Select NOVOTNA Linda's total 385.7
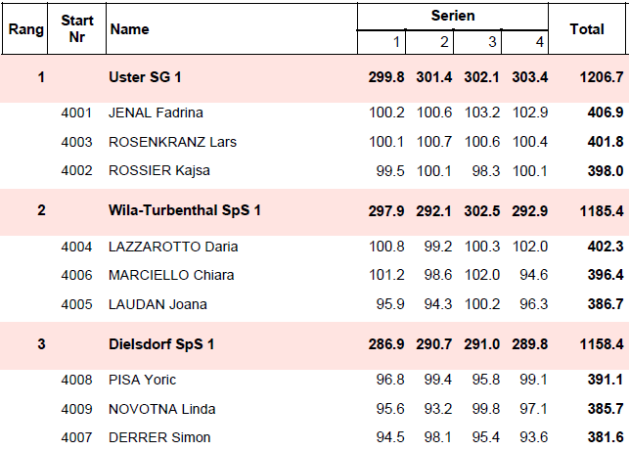This screenshot has width=629, height=451. pos(606,409)
